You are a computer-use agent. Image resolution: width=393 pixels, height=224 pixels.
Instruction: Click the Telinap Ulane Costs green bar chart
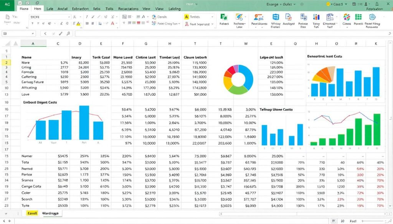pyautogui.click(x=346, y=129)
